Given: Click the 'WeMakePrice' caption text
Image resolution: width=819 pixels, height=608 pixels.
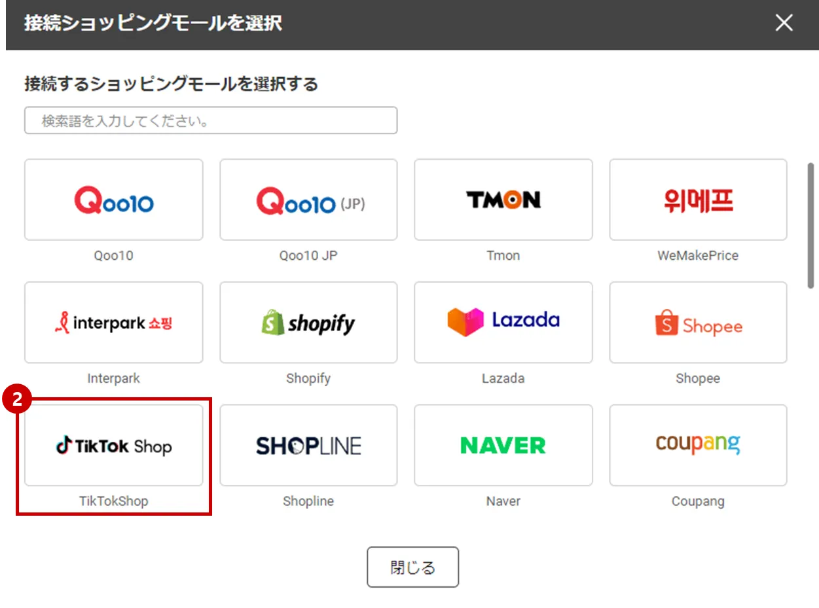Looking at the screenshot, I should (x=698, y=255).
